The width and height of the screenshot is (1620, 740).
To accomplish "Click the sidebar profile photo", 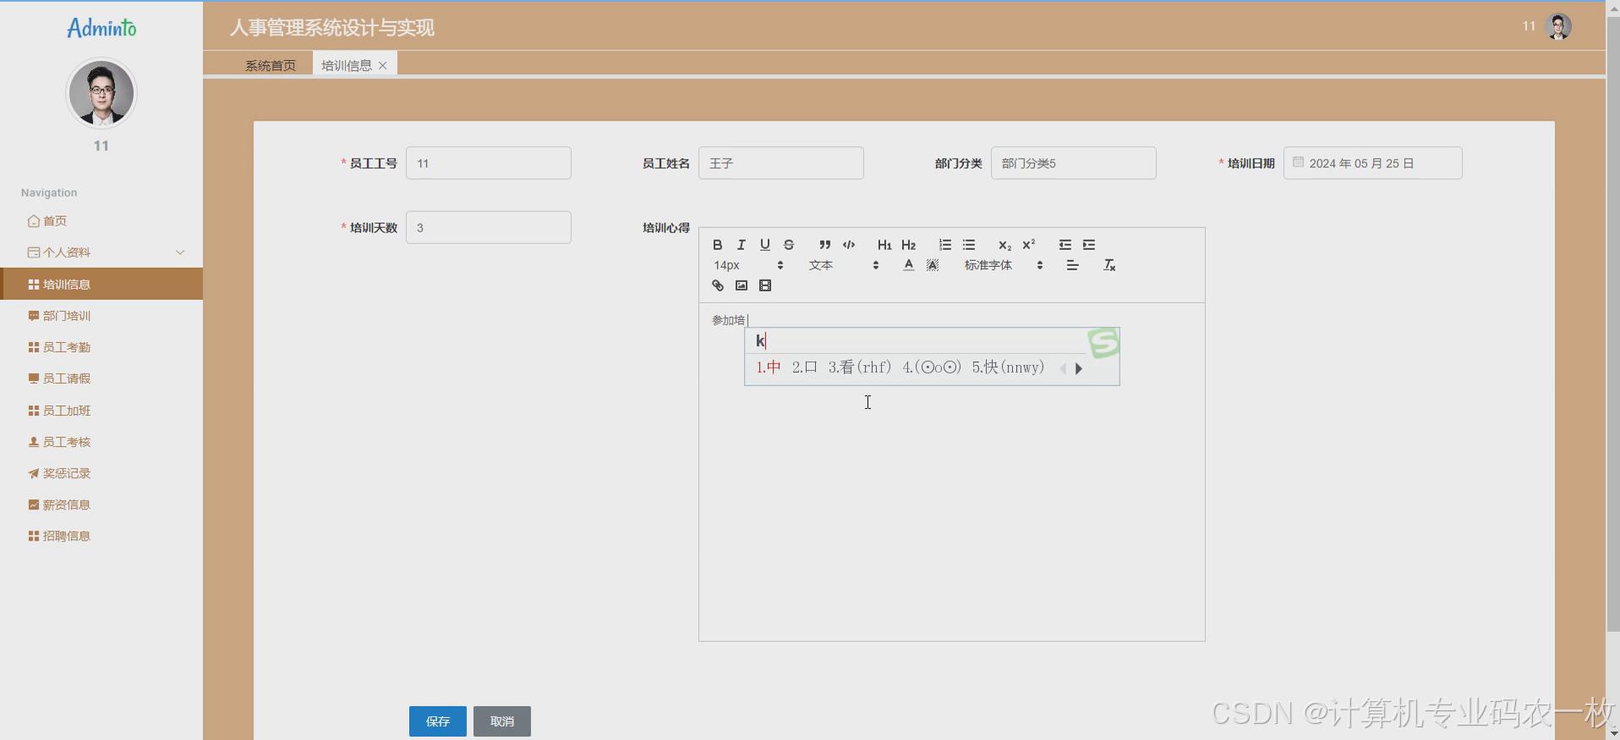I will click(x=101, y=93).
